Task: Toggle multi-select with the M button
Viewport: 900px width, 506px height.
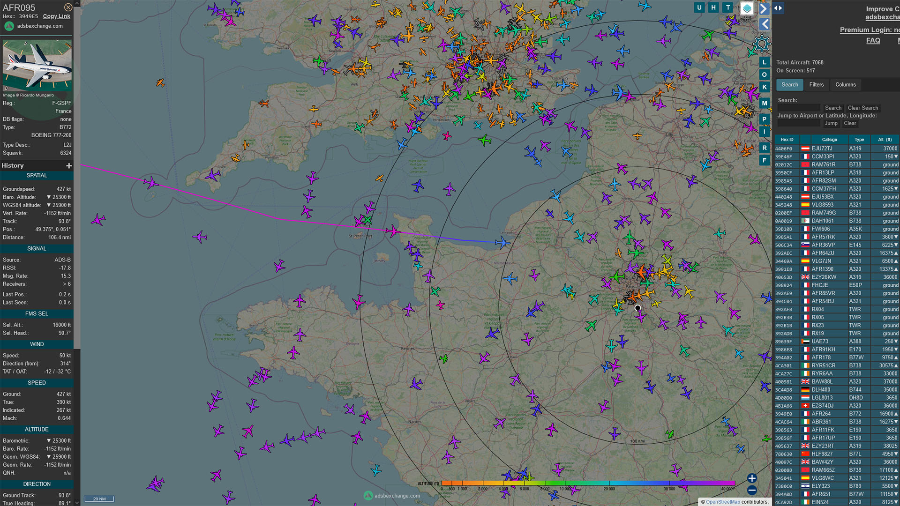Action: [x=765, y=103]
